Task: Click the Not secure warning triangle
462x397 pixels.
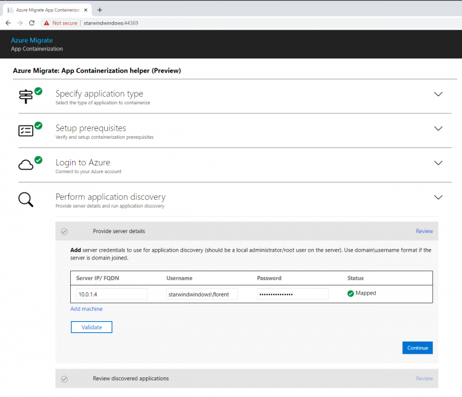Action: (47, 23)
